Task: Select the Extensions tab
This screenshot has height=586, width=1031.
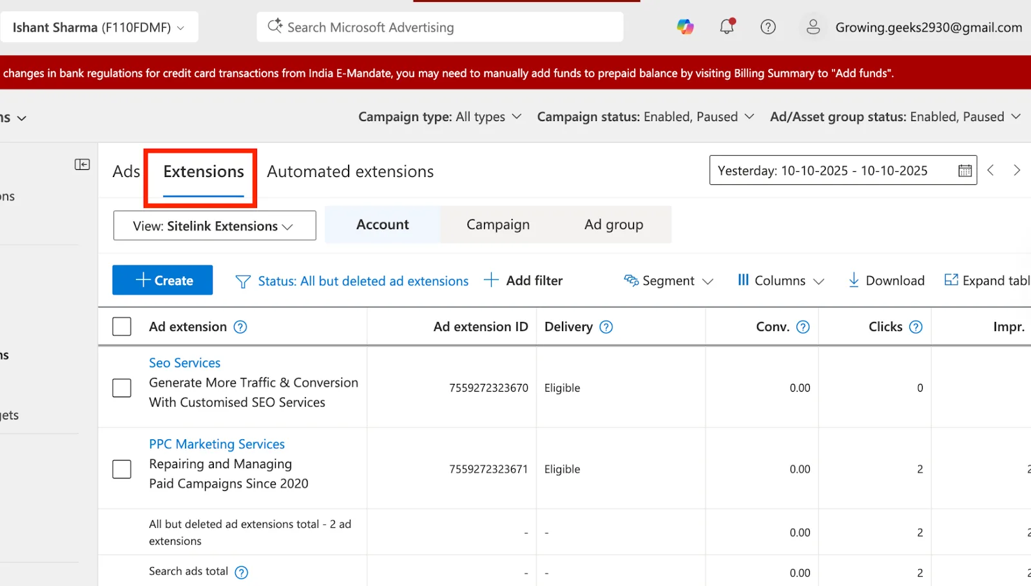Action: coord(204,171)
